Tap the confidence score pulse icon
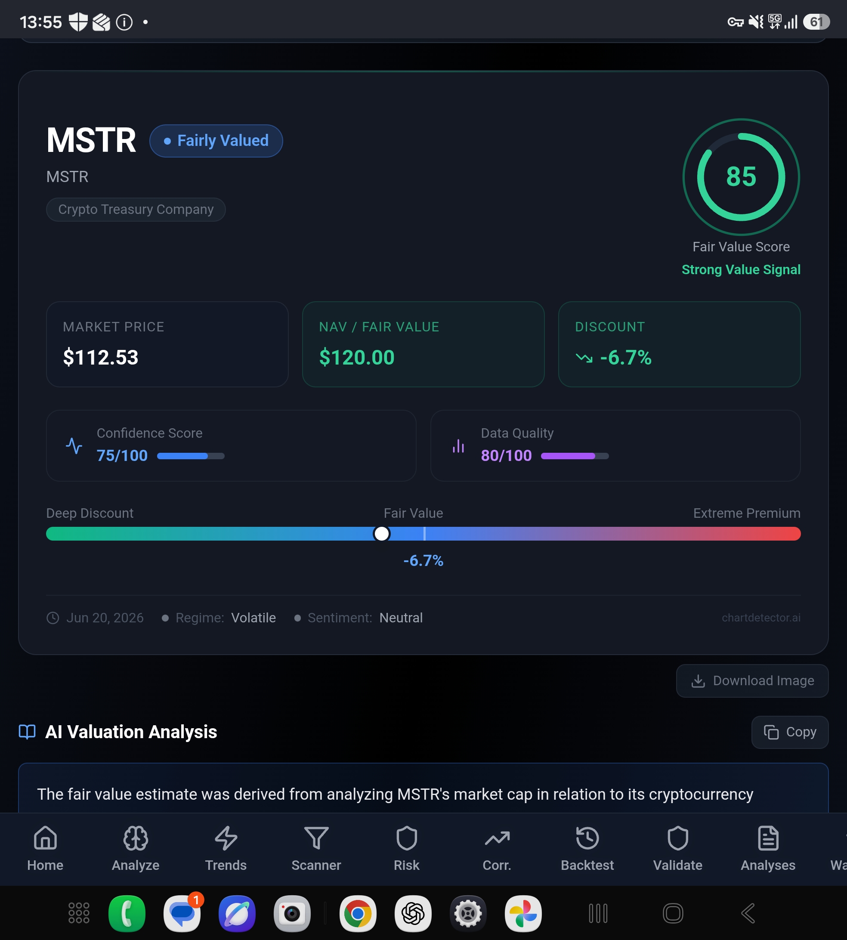The width and height of the screenshot is (847, 940). point(74,446)
